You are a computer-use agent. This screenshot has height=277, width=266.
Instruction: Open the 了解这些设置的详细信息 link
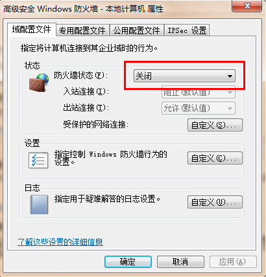(60, 242)
